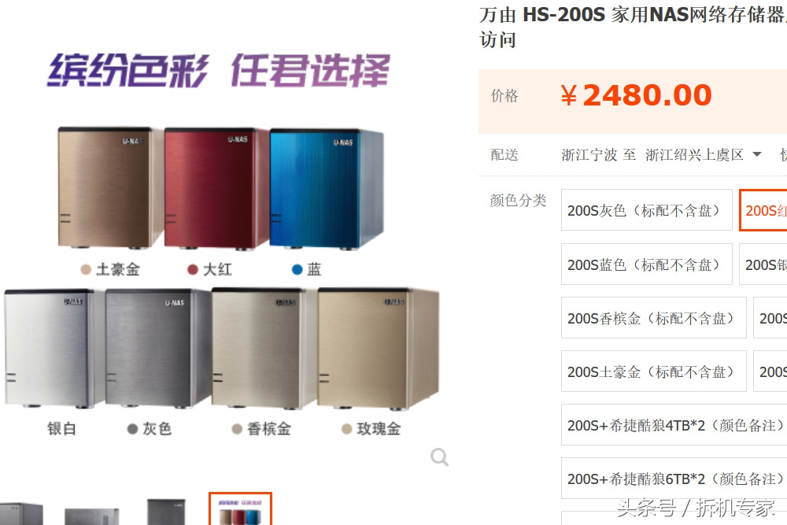Choose 200S+希捷酷狼6TB*2 bundle option
The height and width of the screenshot is (525, 787).
point(674,479)
